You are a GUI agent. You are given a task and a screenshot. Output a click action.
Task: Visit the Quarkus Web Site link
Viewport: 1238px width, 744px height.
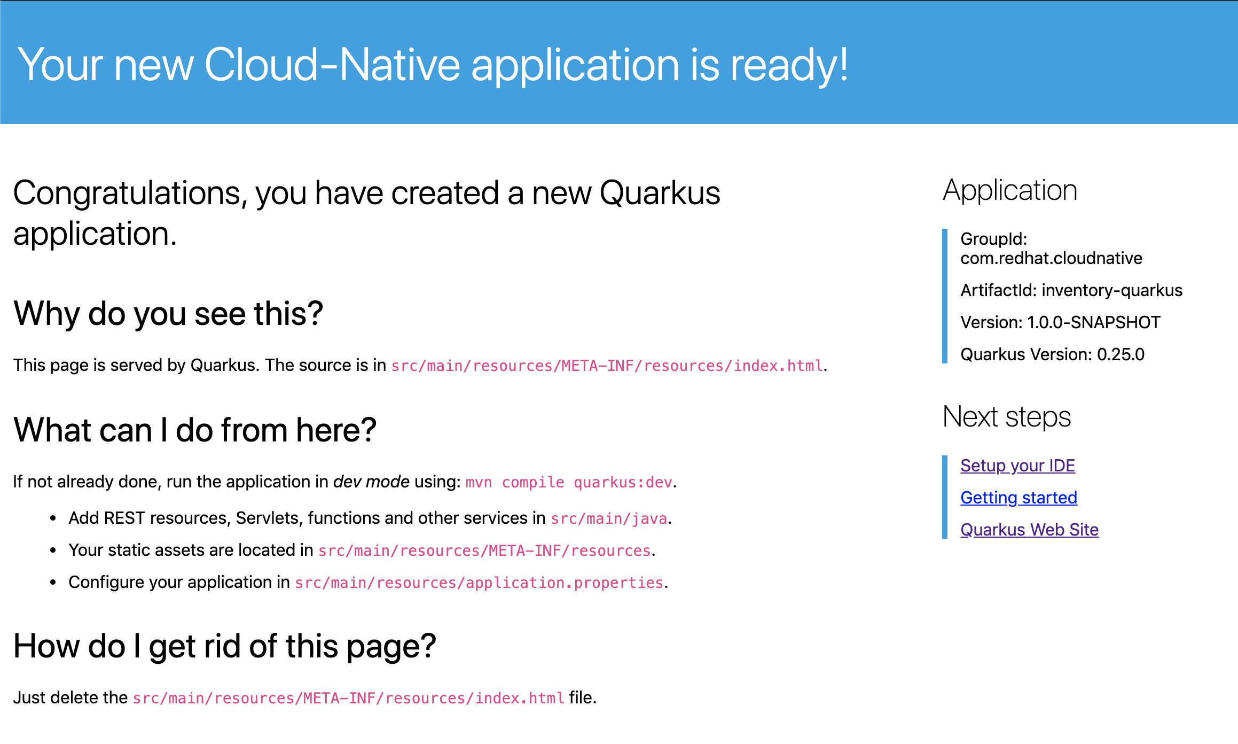pyautogui.click(x=1029, y=530)
